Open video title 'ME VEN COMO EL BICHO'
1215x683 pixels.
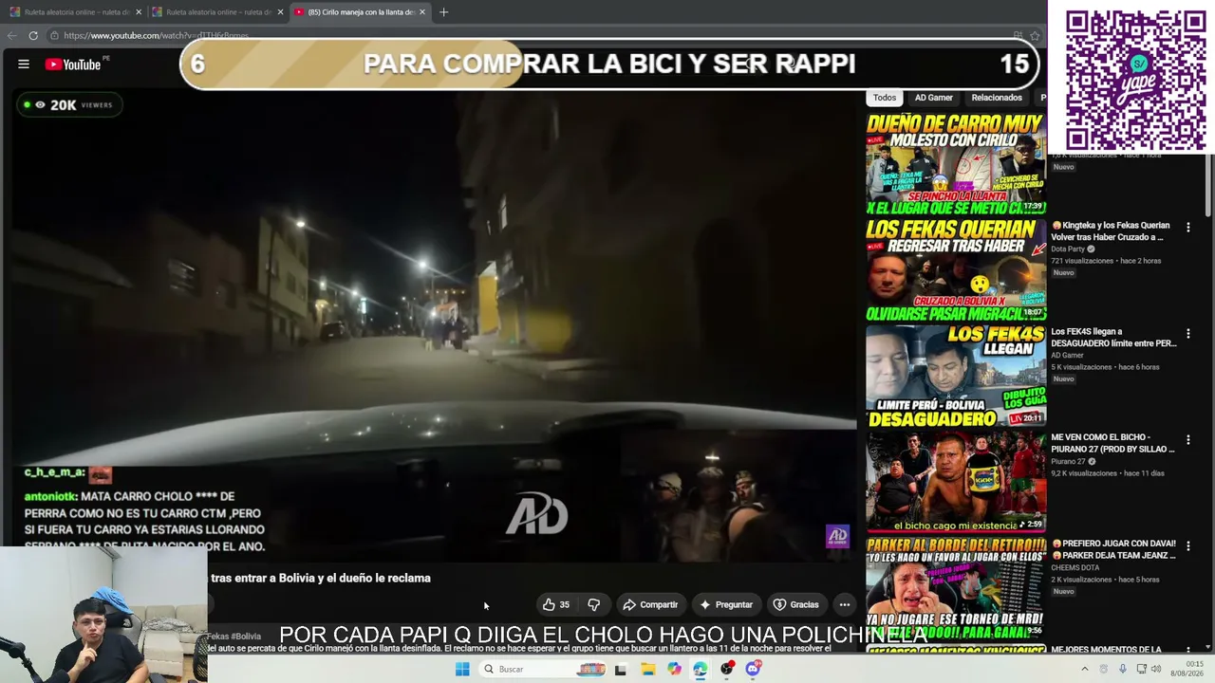(x=1112, y=444)
